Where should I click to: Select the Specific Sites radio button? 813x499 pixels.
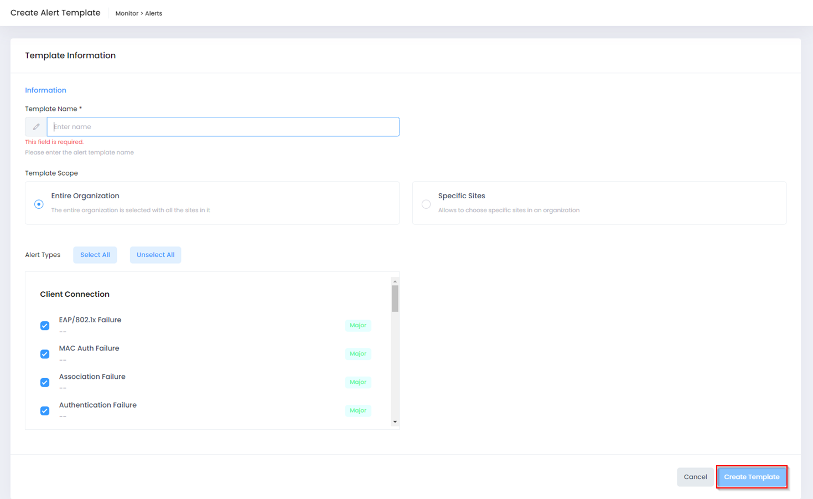(x=426, y=204)
